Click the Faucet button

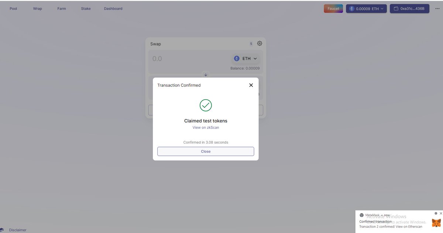(333, 8)
